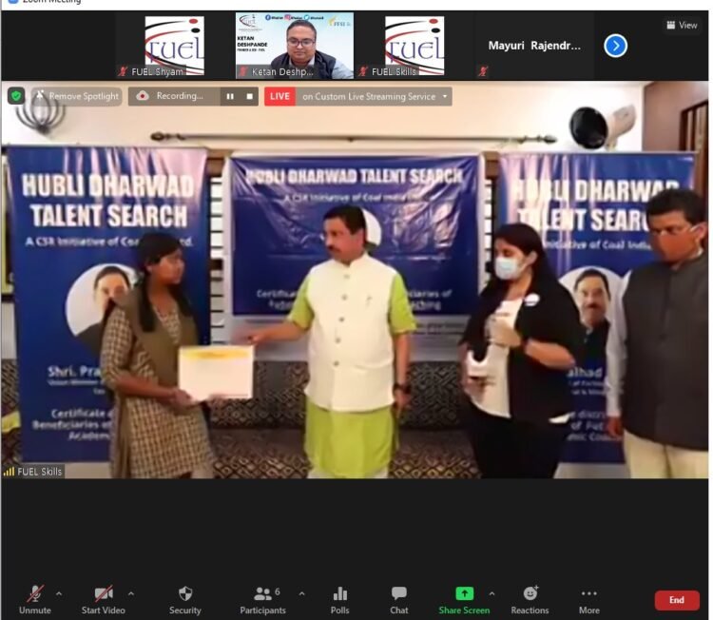
Task: Click muted mic icon on Ketan Deshpande tile
Action: pyautogui.click(x=243, y=71)
